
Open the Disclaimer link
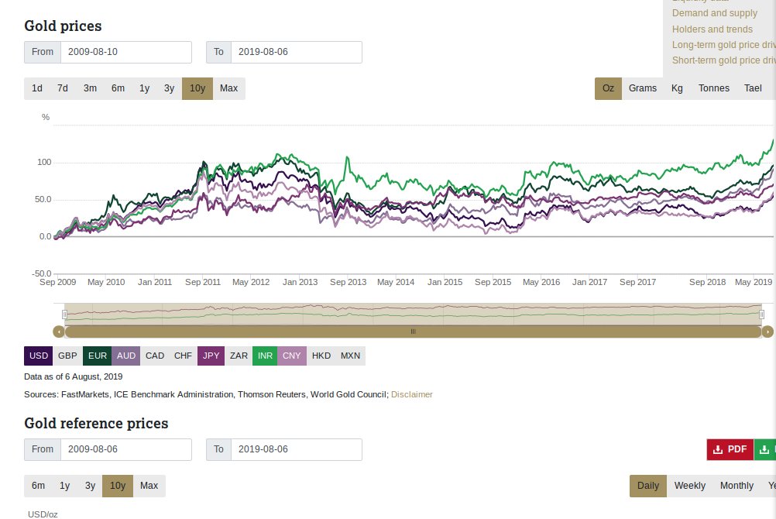[411, 394]
